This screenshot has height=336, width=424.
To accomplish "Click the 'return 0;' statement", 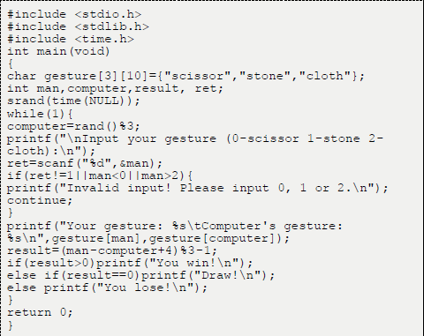I will 40,312.
